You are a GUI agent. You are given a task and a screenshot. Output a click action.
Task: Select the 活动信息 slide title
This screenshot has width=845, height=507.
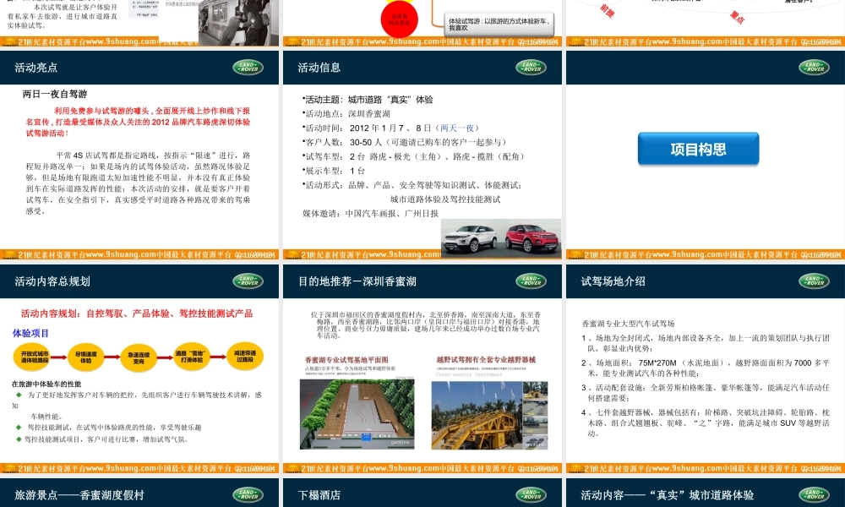pyautogui.click(x=319, y=68)
